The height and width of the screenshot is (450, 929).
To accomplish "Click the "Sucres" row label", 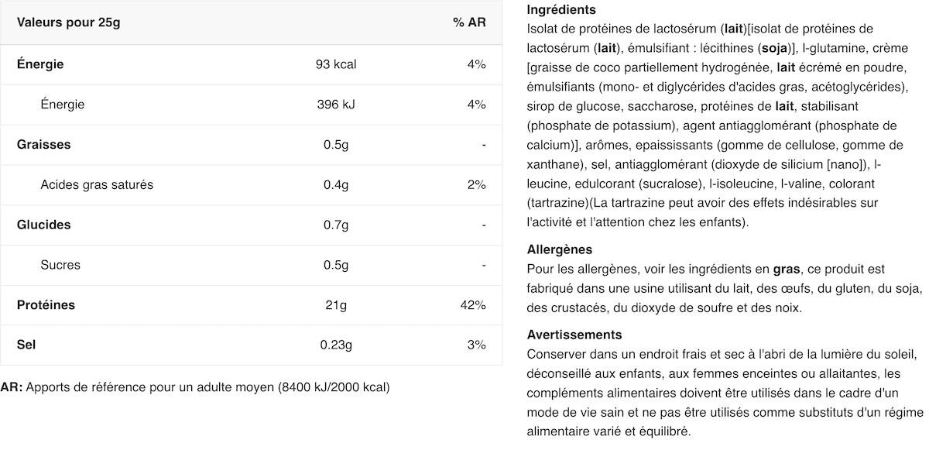I will click(60, 265).
